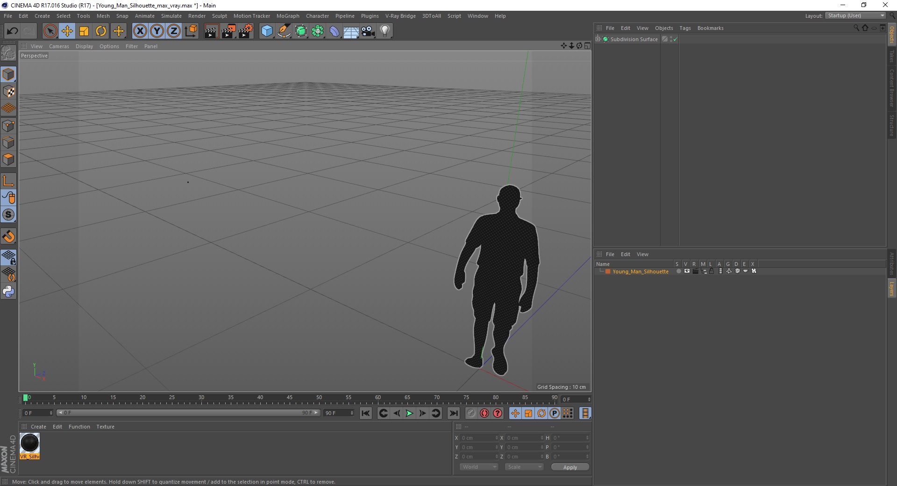This screenshot has width=897, height=486.
Task: Toggle Z axis lock
Action: click(x=174, y=31)
